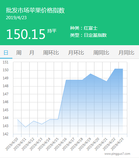Viewport: 139px width, 158px height.
Task: Click y-axis label 151
Action: [6, 62]
